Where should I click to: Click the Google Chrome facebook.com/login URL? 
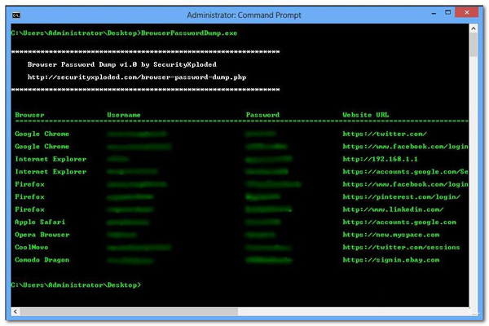point(405,147)
